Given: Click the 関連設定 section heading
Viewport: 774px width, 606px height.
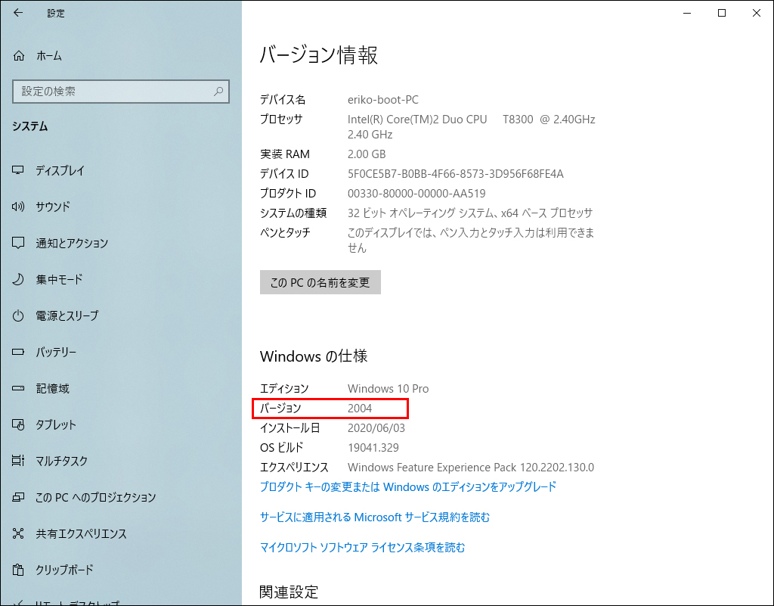Looking at the screenshot, I should click(289, 592).
